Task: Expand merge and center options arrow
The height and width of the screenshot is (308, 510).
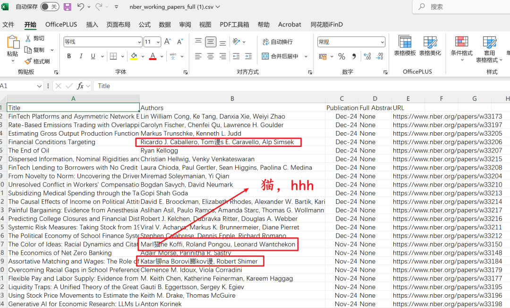Action: [306, 57]
